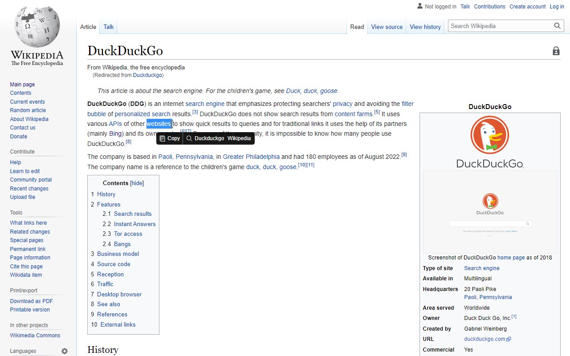This screenshot has width=570, height=356.
Task: Open the duckduckgo.com external URL
Action: pos(487,339)
